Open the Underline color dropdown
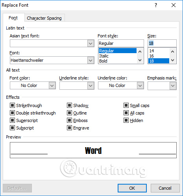Image resolution: width=183 pixels, height=196 pixels. pos(140,86)
